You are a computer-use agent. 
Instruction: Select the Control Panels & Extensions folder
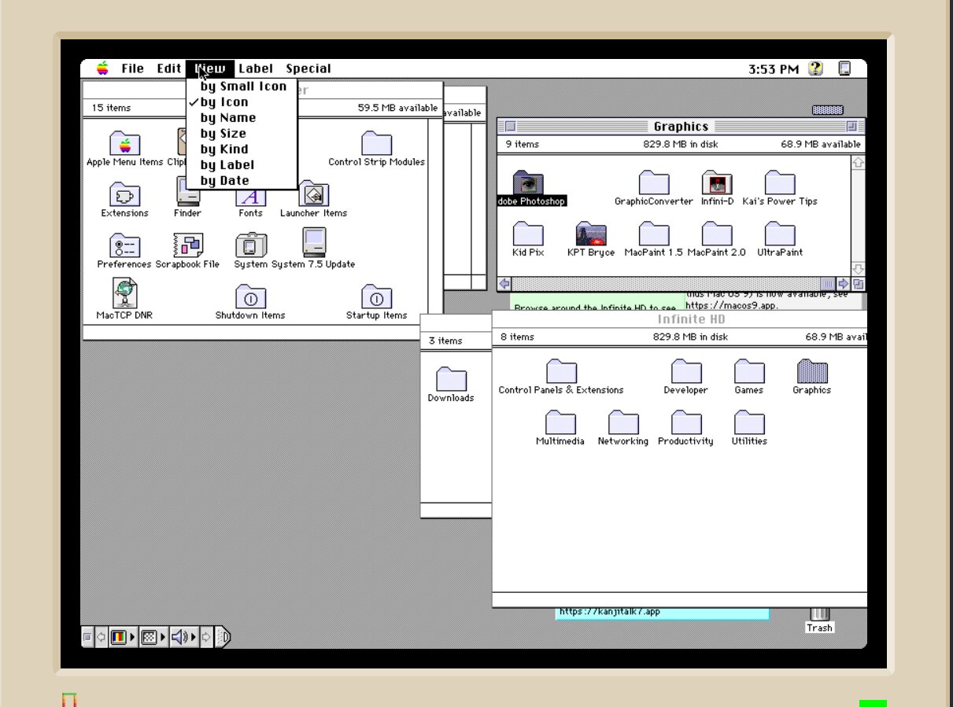tap(561, 371)
